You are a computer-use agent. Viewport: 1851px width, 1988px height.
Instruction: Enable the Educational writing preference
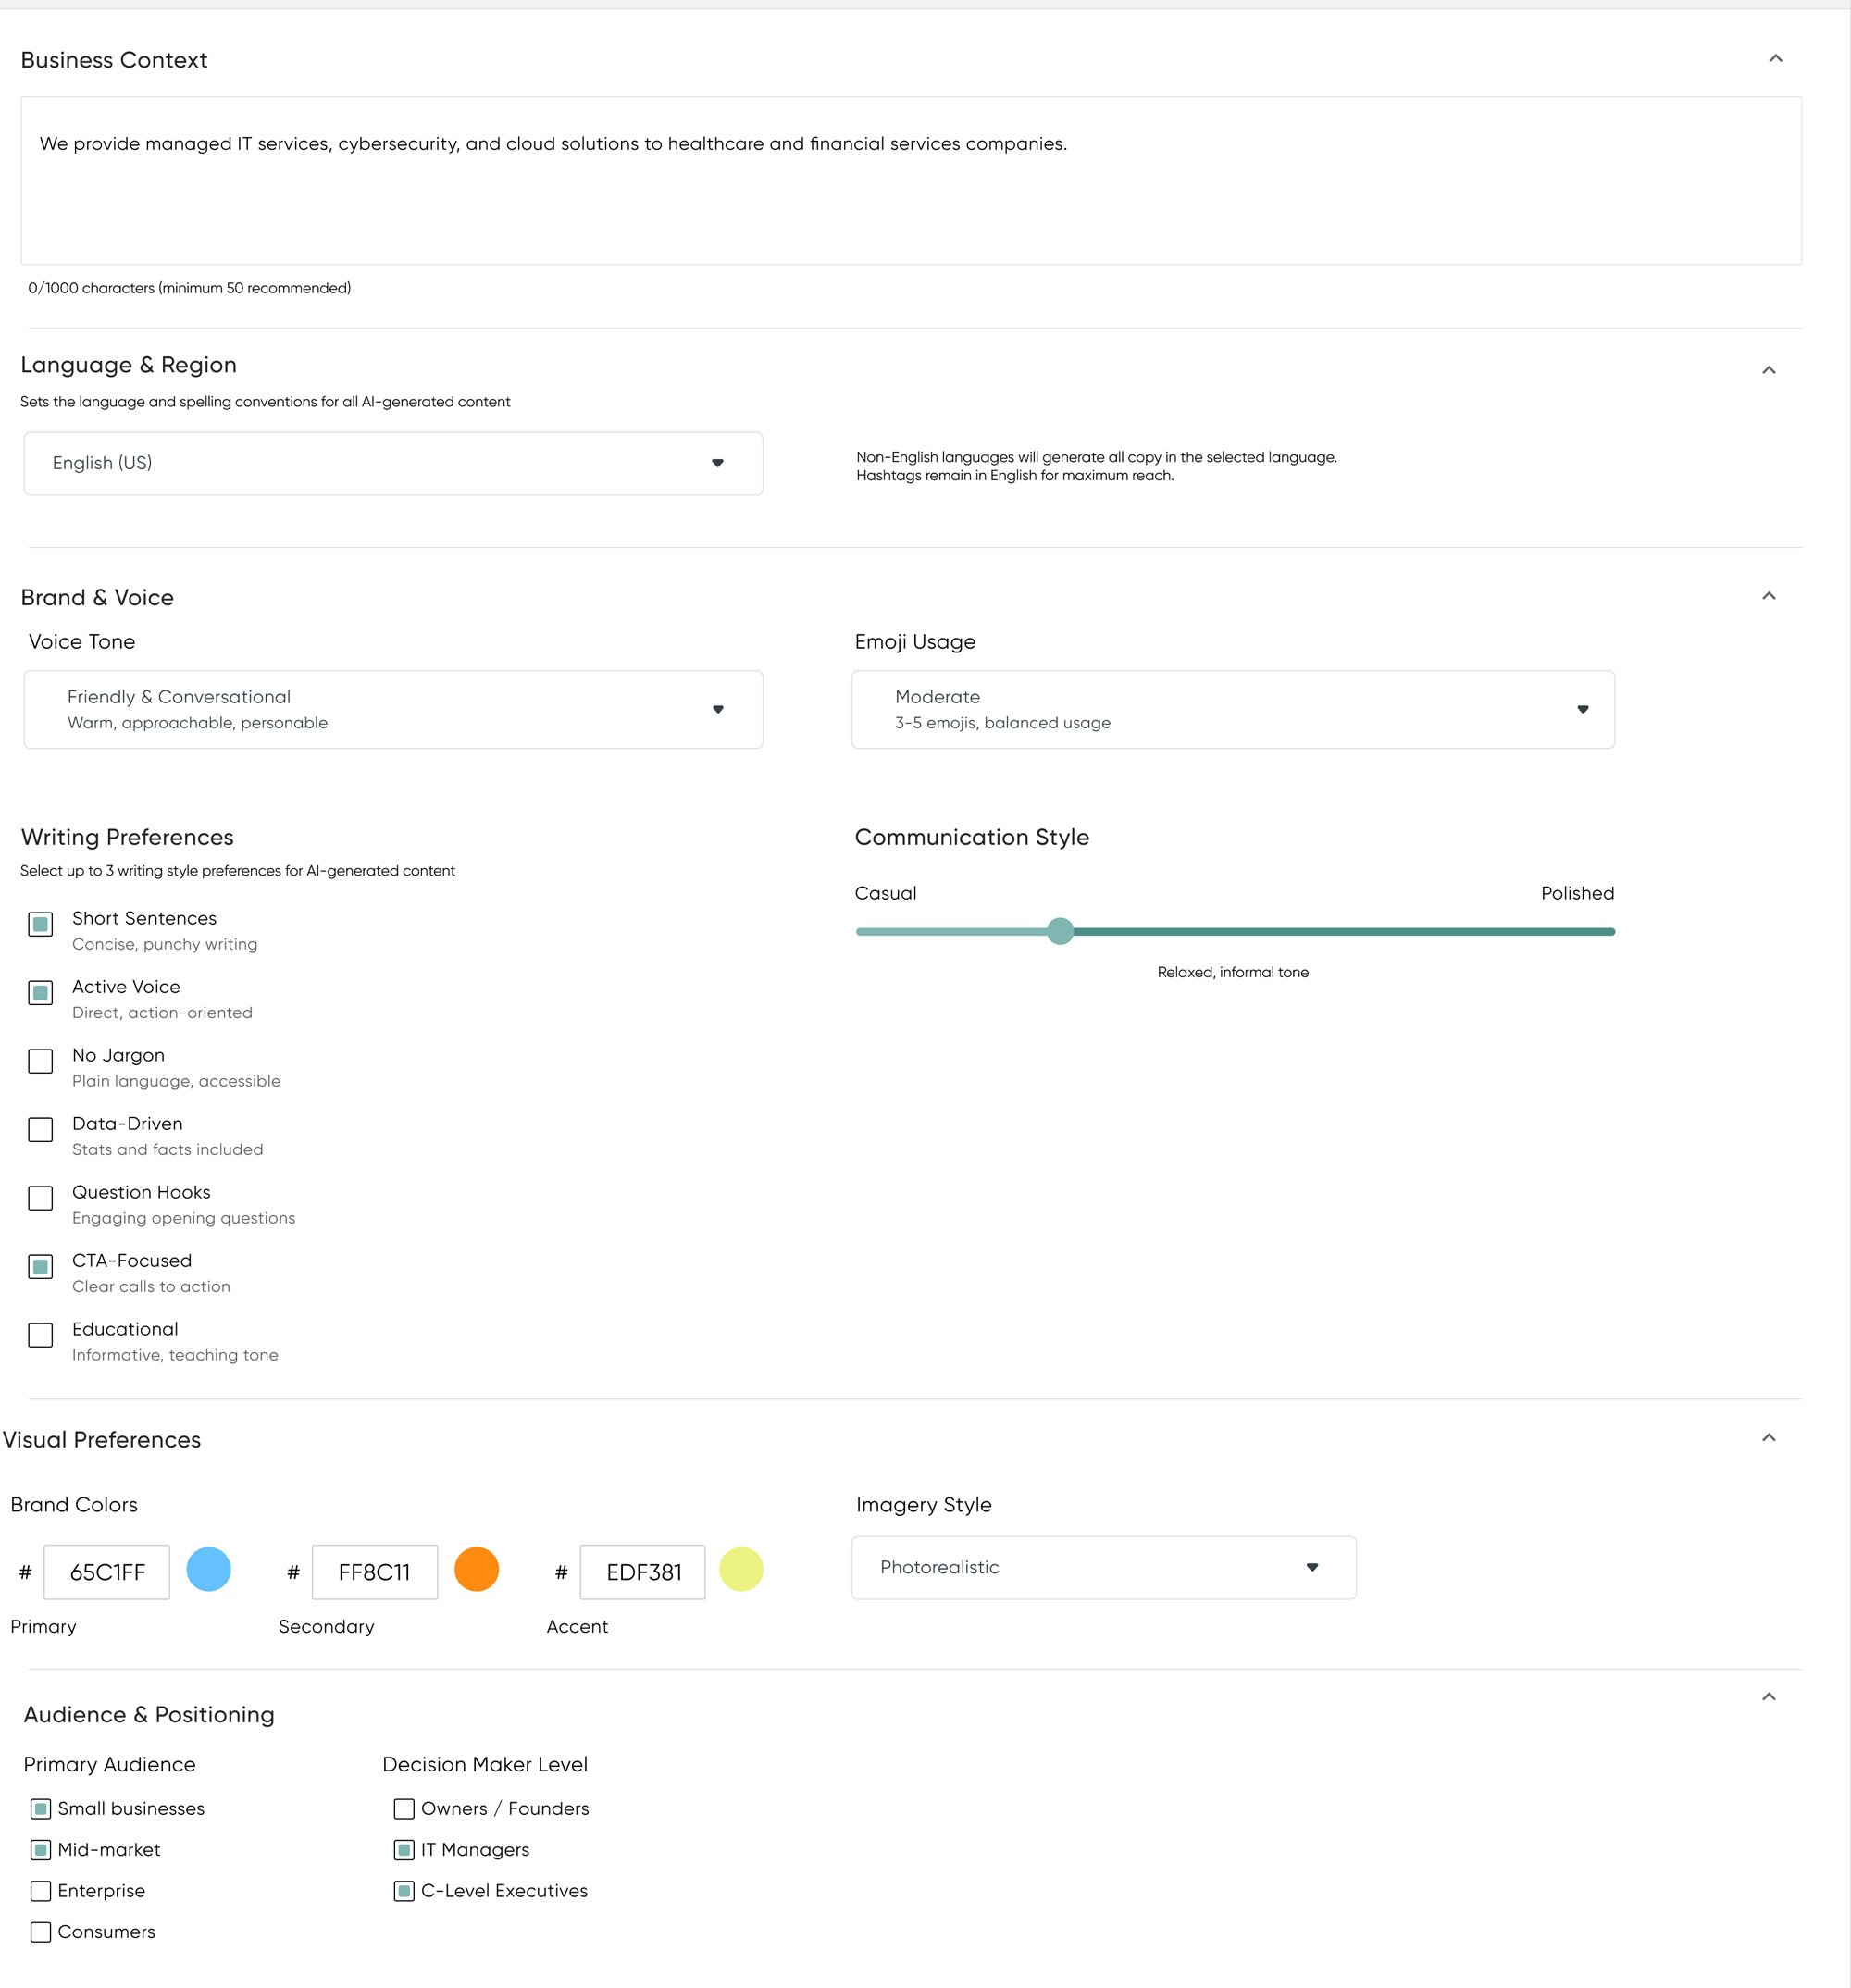click(40, 1335)
